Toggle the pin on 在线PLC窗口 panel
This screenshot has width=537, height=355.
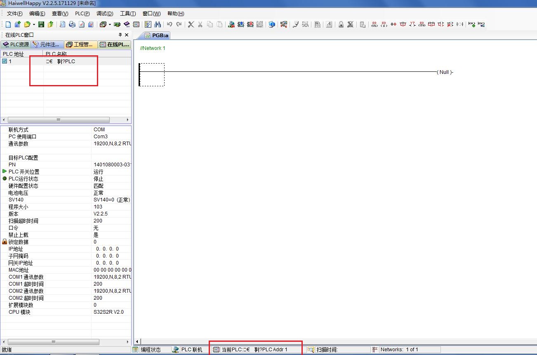click(120, 35)
